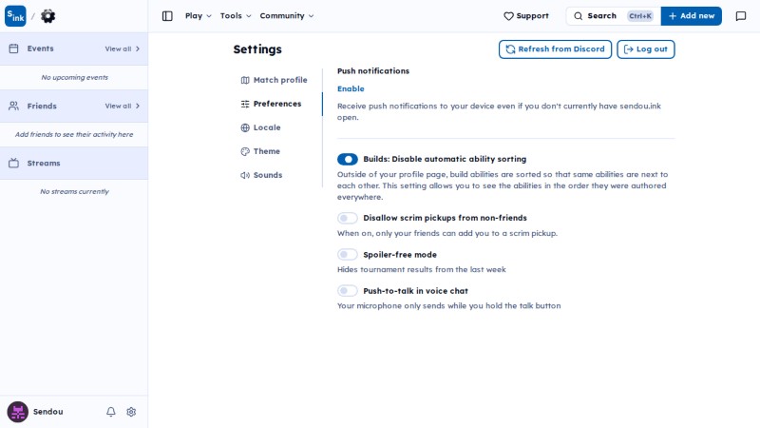Click the Settings page heading
Image resolution: width=760 pixels, height=428 pixels.
[257, 49]
